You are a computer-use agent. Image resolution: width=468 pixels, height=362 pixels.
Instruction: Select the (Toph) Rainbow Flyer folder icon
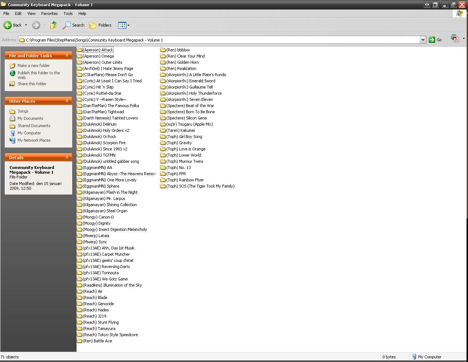click(x=163, y=180)
